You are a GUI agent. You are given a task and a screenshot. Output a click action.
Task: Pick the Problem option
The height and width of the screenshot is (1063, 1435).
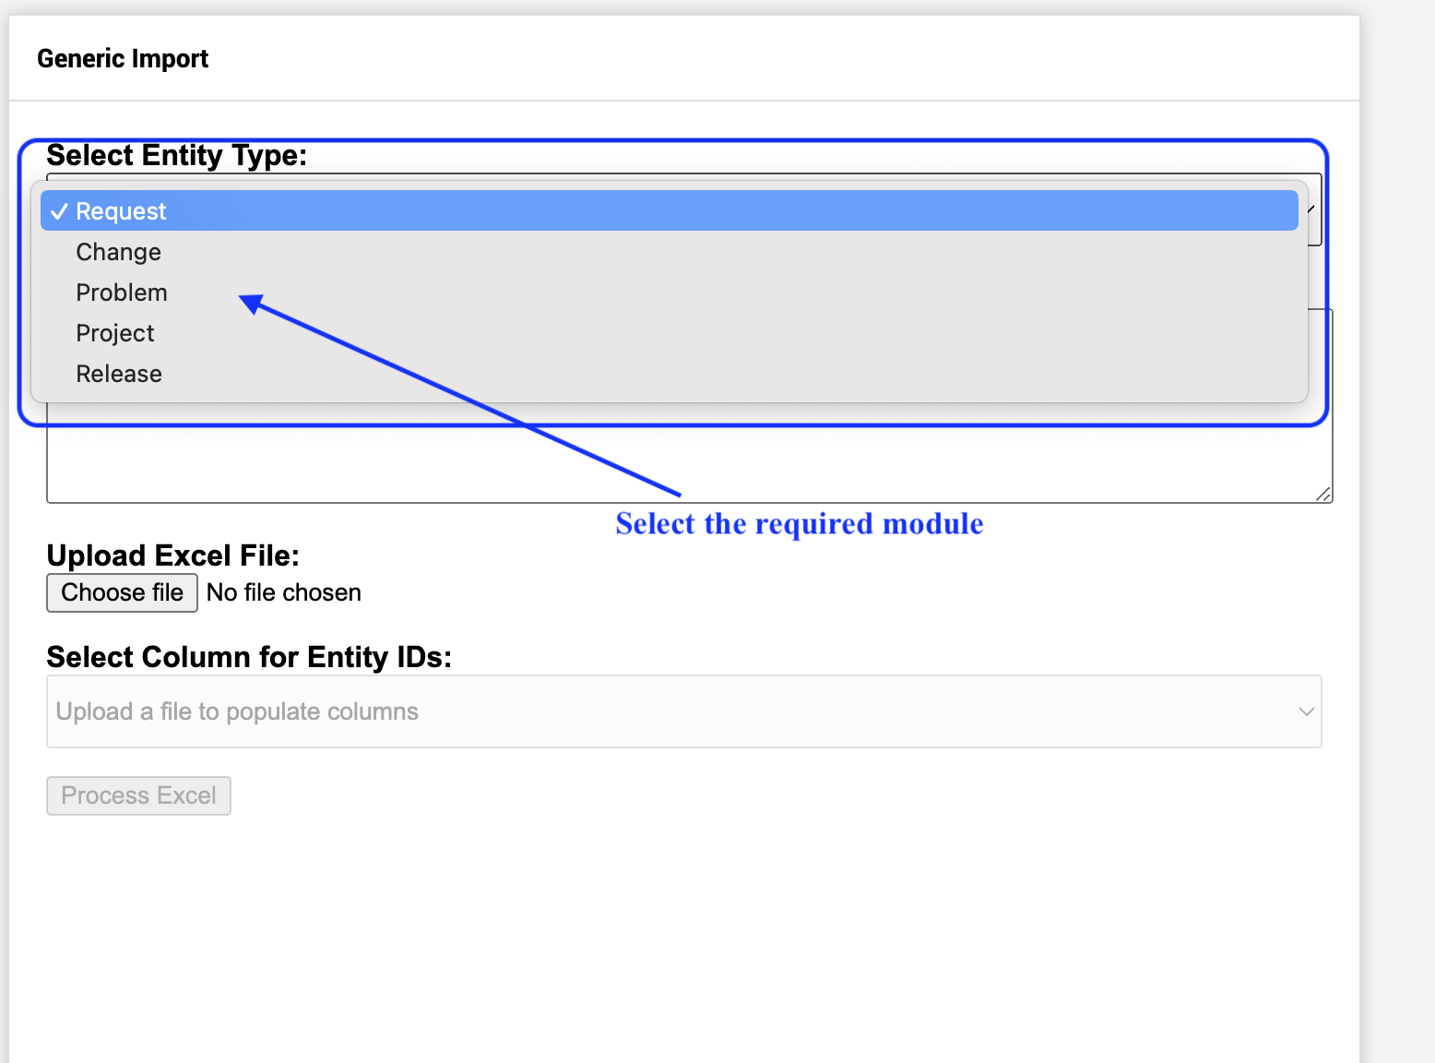(122, 293)
